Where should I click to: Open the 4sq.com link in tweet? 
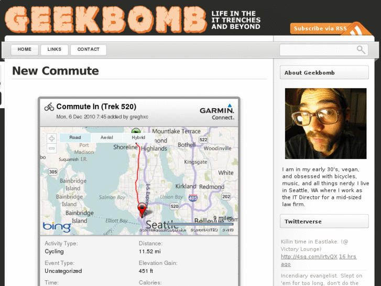coord(309,257)
